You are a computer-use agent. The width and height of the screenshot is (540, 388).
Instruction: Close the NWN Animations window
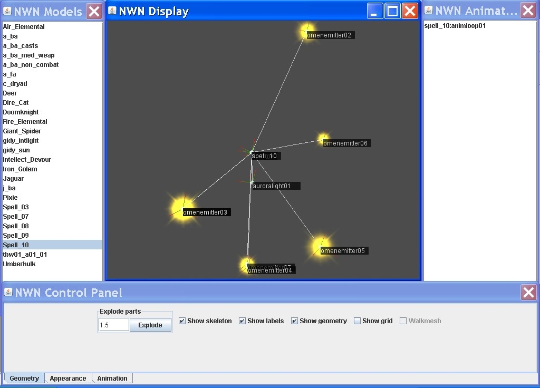(x=528, y=11)
